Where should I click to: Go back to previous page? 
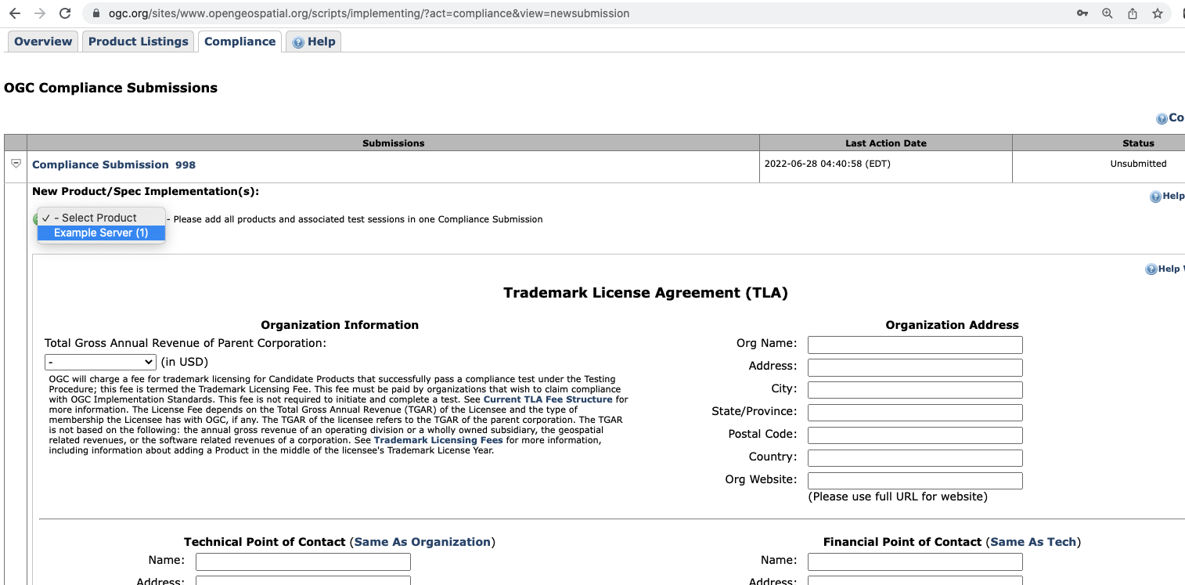[15, 13]
